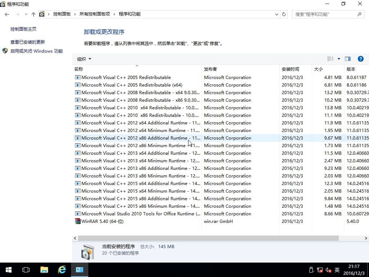Viewport: 369px width, 277px height.
Task: Open Task View on the taskbar
Action: pyautogui.click(x=26, y=270)
